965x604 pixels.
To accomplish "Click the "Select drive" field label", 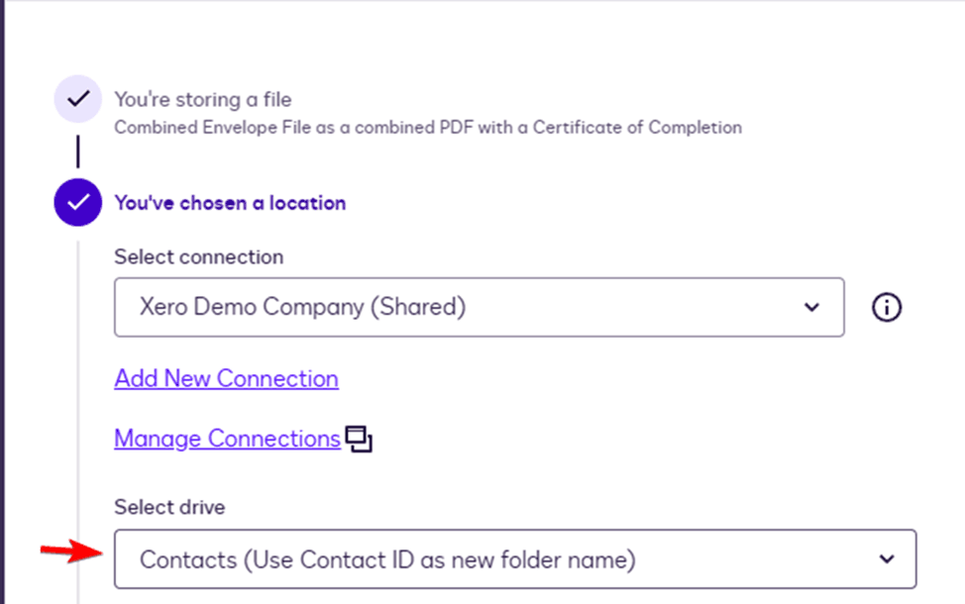I will (169, 508).
